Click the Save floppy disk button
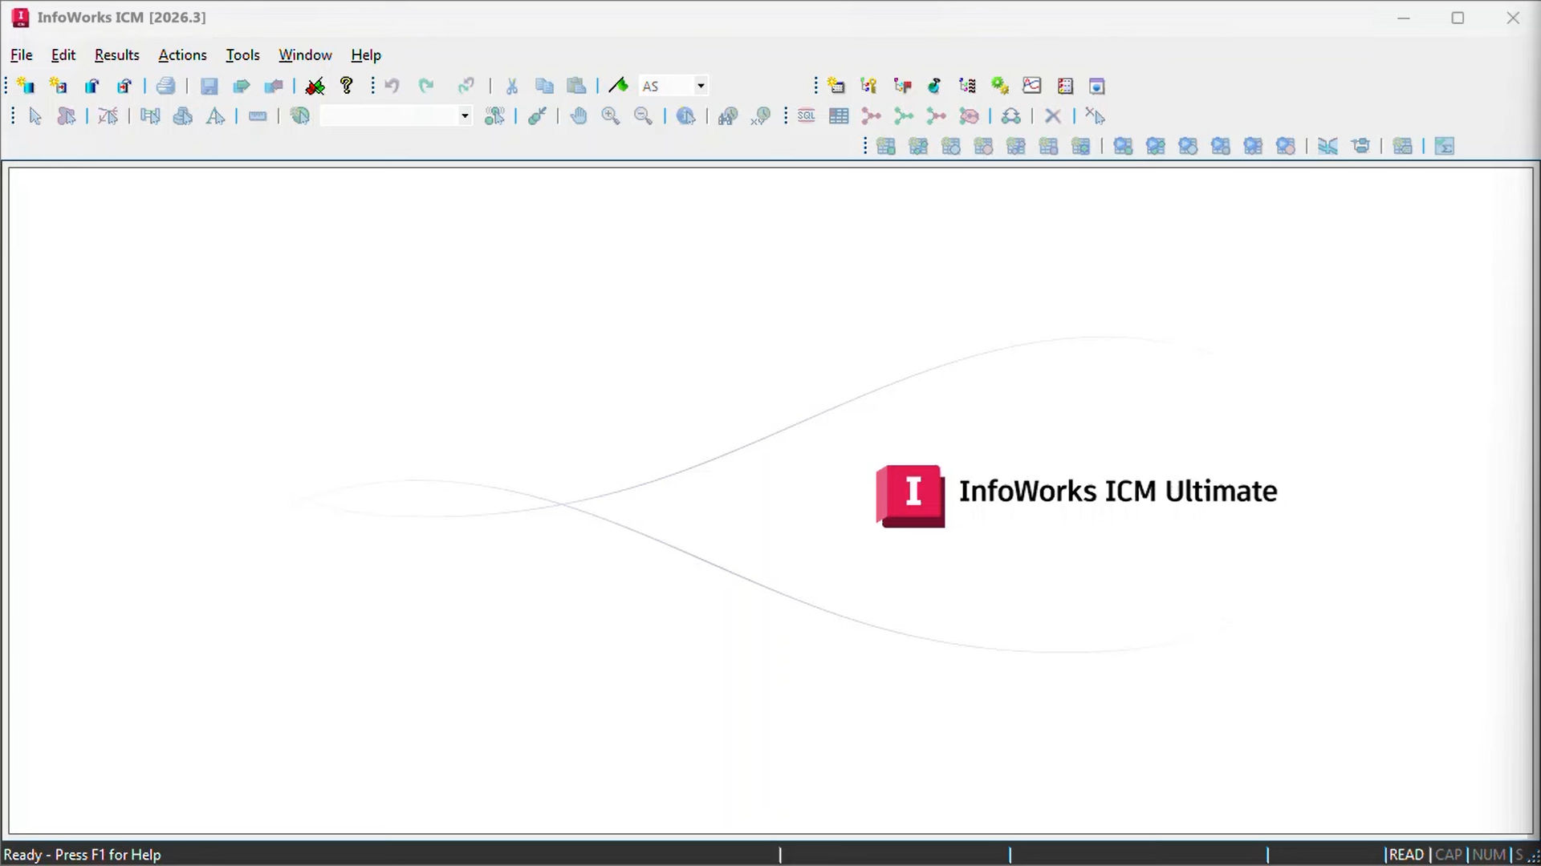Screen dimensions: 1541x866 [209, 86]
